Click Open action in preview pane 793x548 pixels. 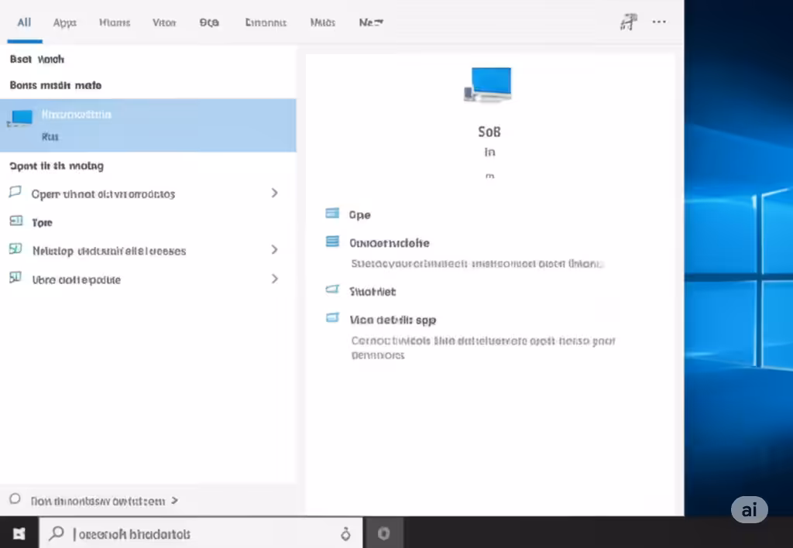pyautogui.click(x=359, y=215)
